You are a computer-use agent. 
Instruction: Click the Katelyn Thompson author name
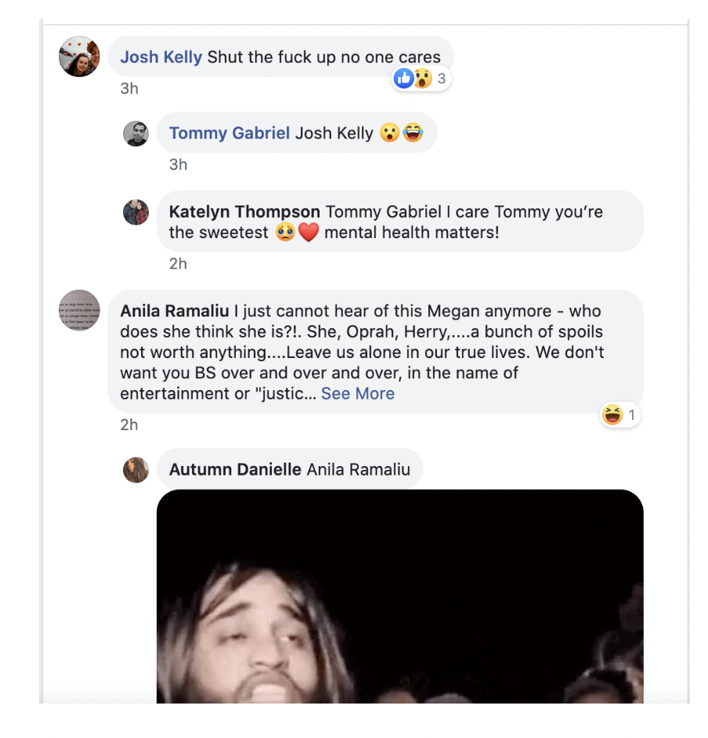click(244, 212)
